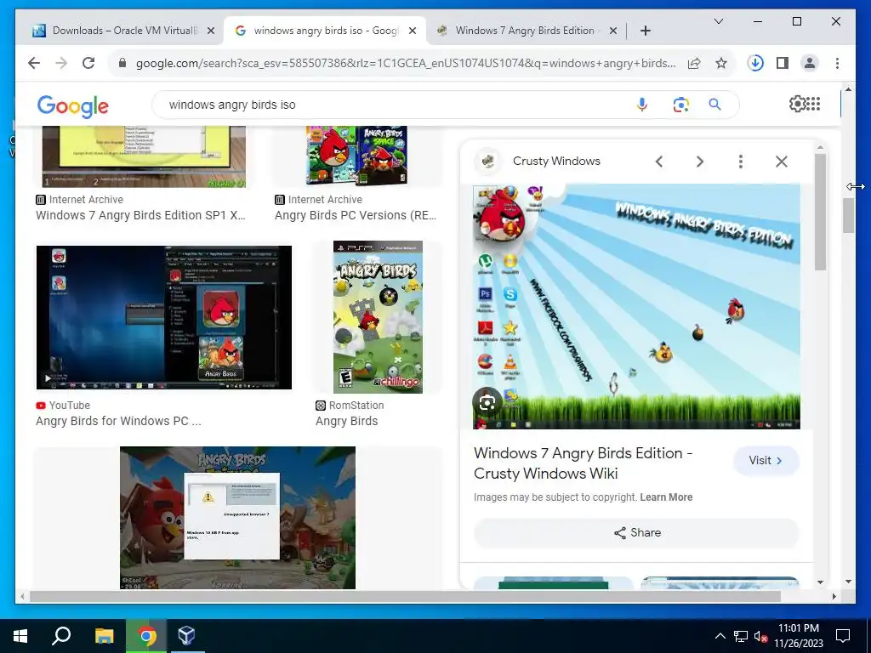Viewport: 871px width, 653px height.
Task: Go forward using the forward arrow
Action: [x=60, y=63]
